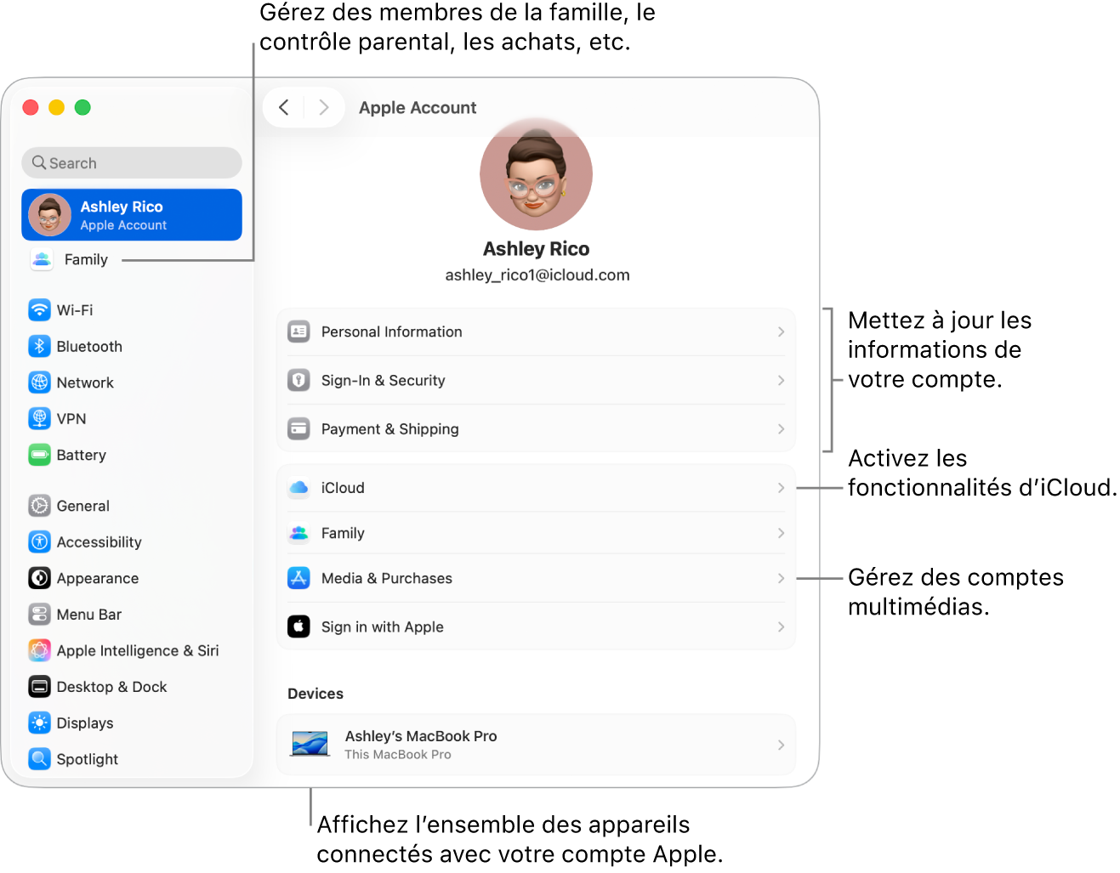Select the Spotlight magnifying glass icon

40,758
